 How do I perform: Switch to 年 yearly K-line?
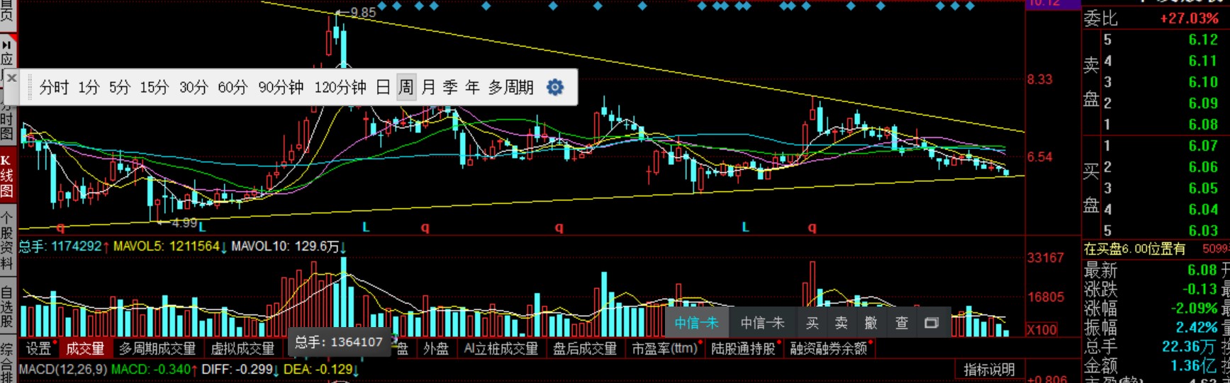tap(472, 88)
